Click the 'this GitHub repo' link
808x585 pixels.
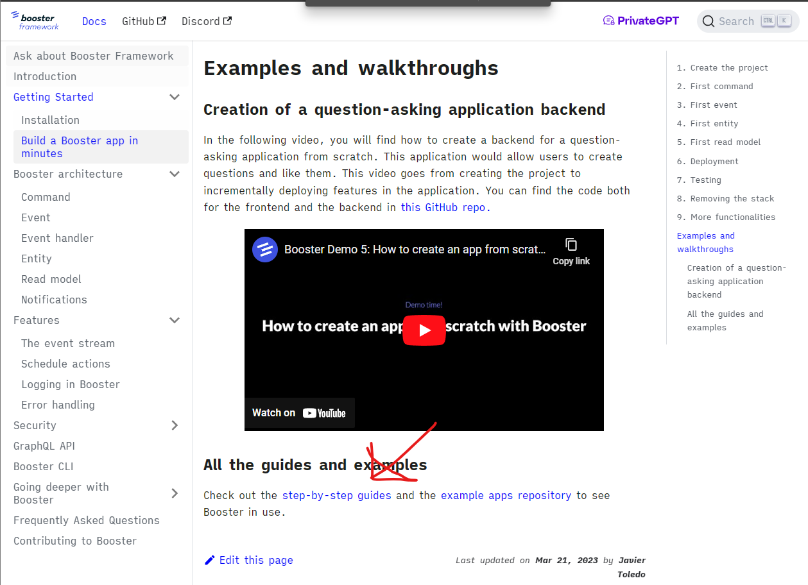point(443,207)
